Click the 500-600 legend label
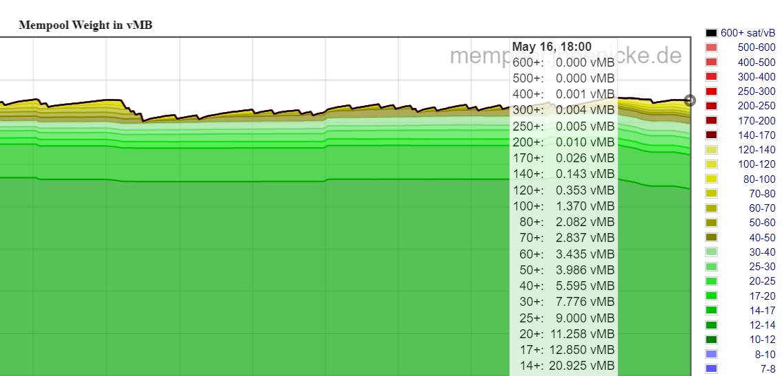This screenshot has width=784, height=376. [756, 47]
